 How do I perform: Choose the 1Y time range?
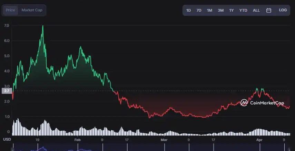(232, 10)
